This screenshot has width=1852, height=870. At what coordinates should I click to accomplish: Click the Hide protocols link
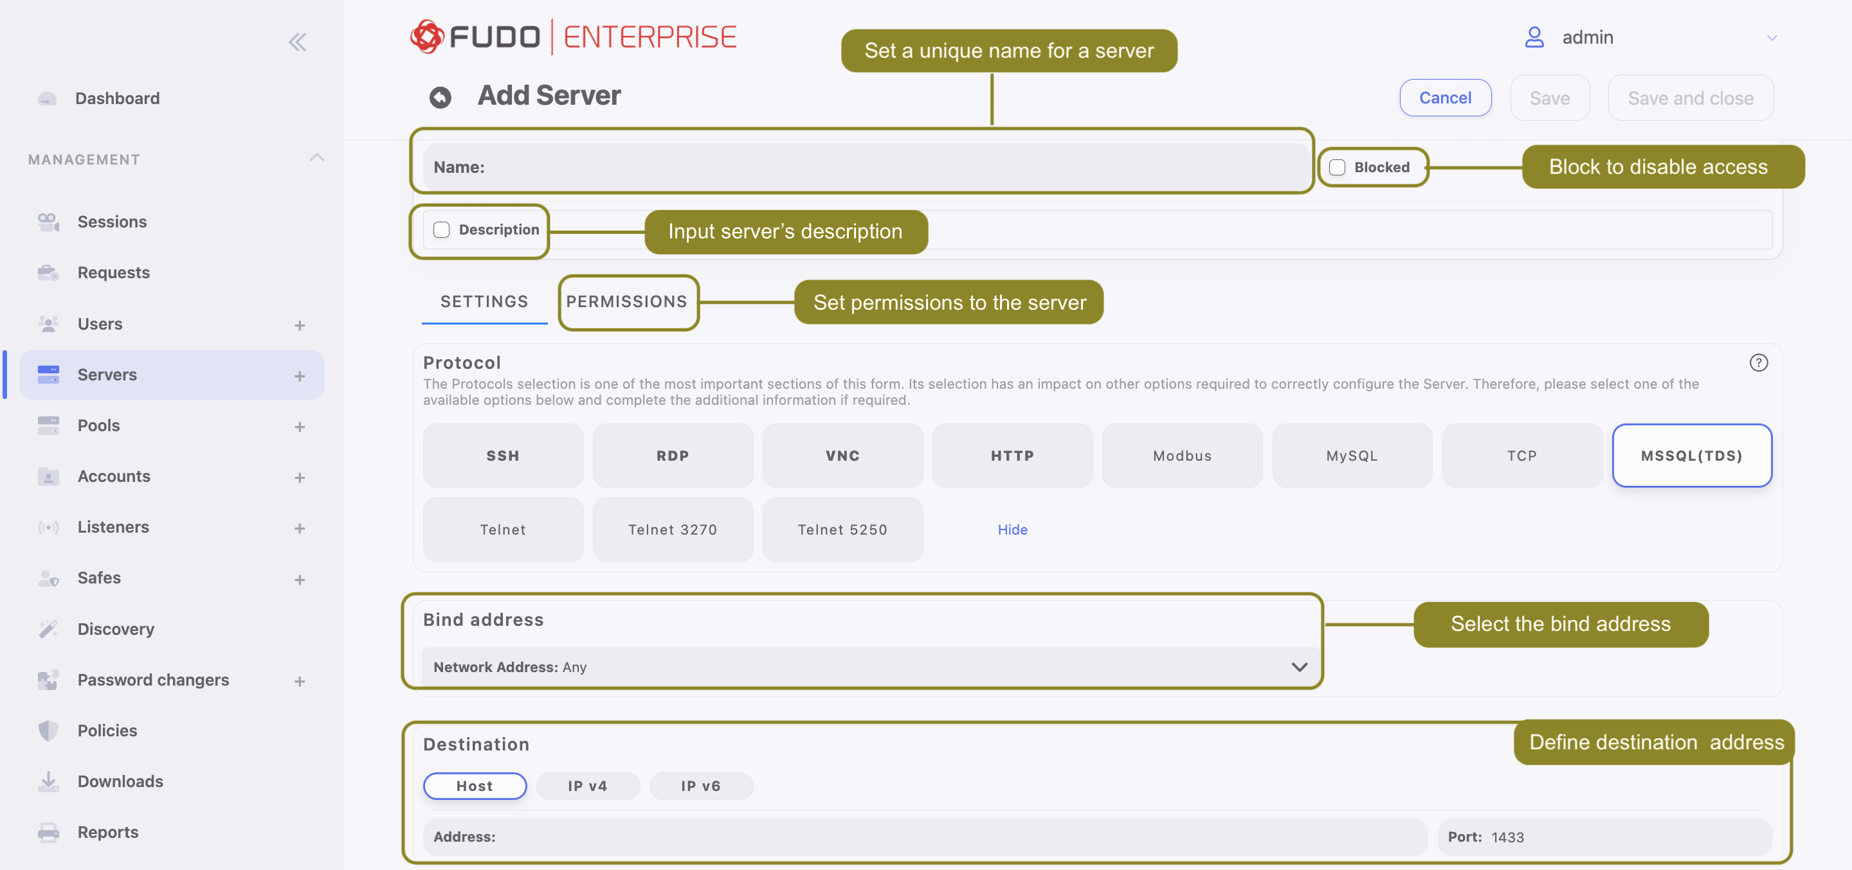pos(1012,529)
